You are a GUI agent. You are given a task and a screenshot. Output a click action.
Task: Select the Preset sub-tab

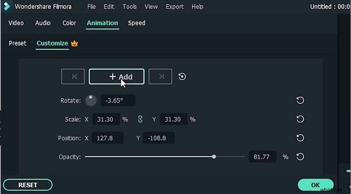18,43
